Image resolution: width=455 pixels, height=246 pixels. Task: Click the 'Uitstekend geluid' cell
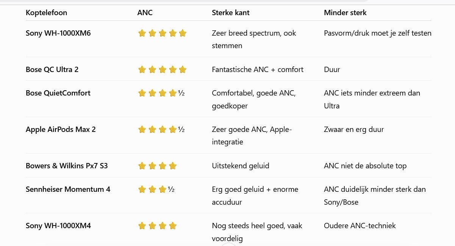tap(241, 166)
